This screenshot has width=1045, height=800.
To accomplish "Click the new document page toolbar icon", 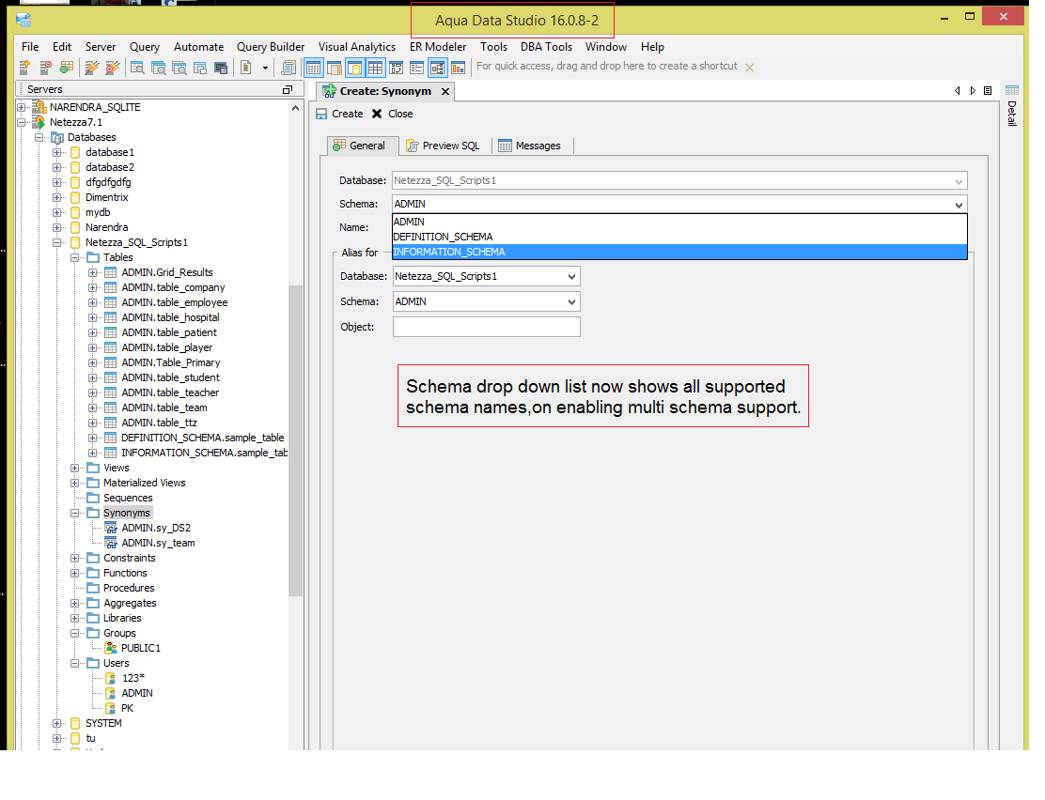I will [x=246, y=68].
